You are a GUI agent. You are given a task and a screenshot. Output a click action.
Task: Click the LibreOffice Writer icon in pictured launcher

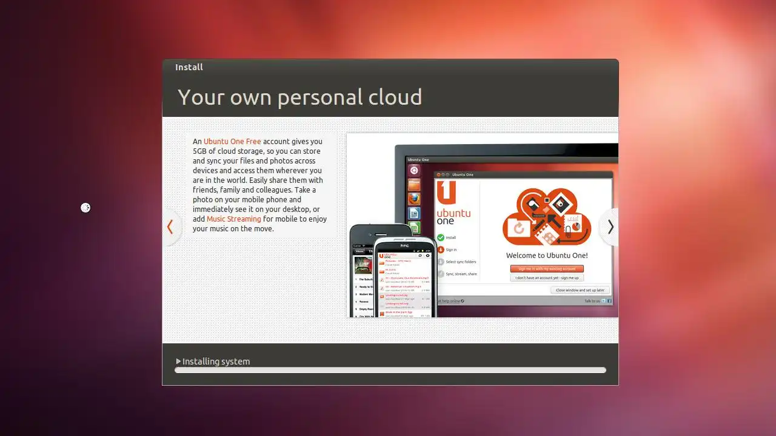tap(414, 213)
